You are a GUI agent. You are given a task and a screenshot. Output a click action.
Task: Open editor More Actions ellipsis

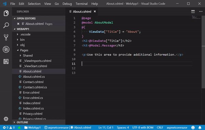coord(201,12)
